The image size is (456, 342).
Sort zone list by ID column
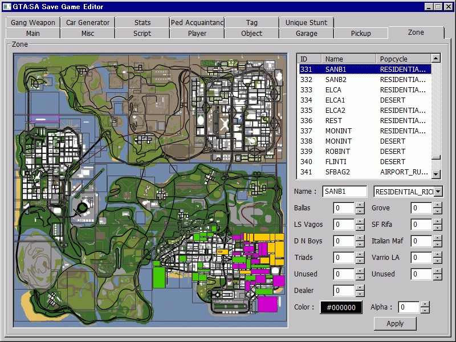309,59
